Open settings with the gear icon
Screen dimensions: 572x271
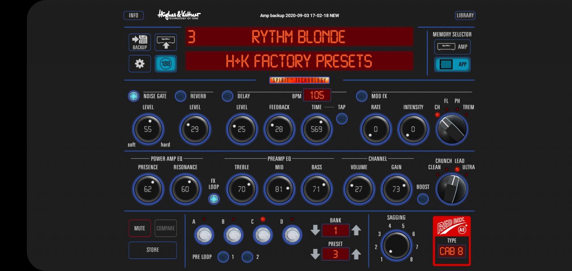pos(140,64)
